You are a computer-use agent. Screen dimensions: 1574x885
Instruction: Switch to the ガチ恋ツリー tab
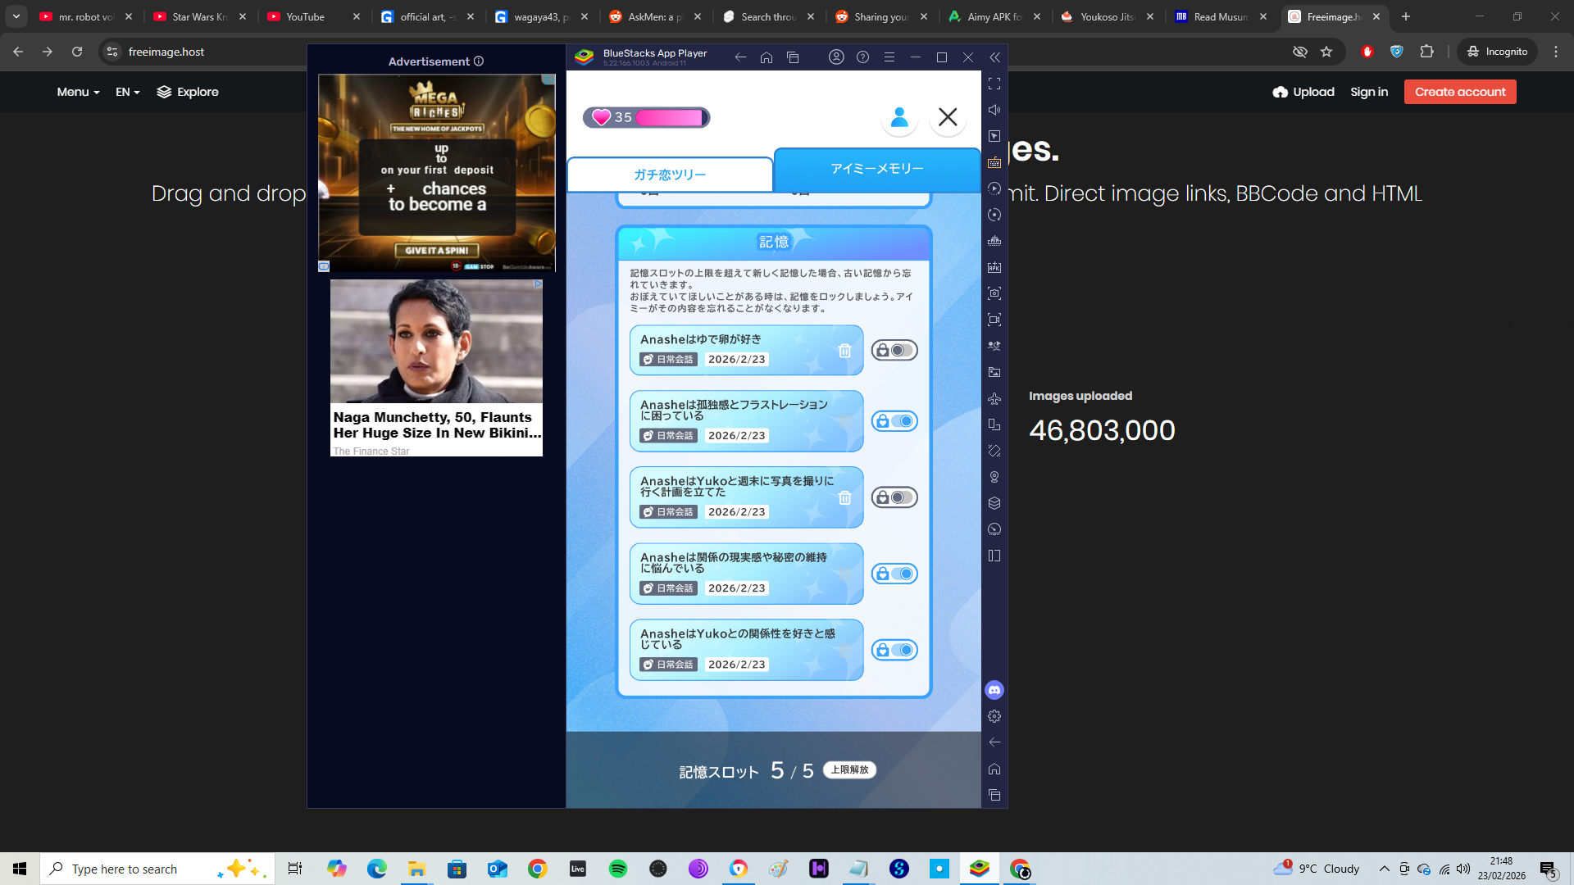(670, 175)
